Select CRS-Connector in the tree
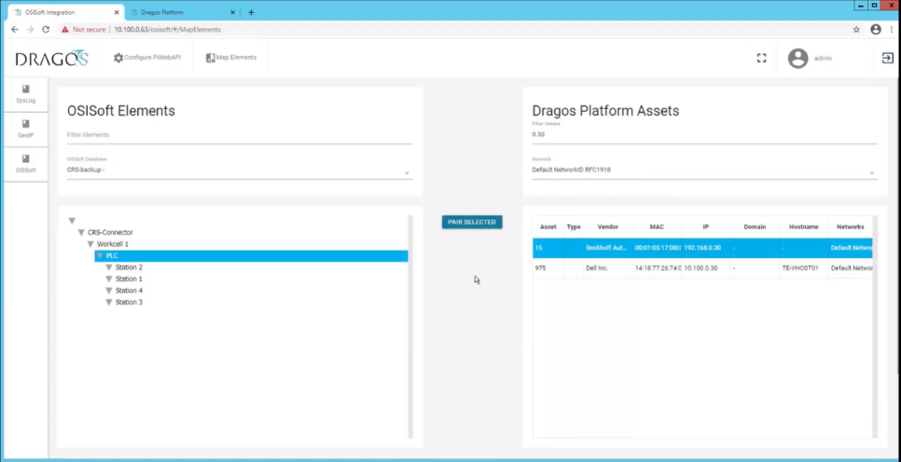The height and width of the screenshot is (462, 901). click(110, 233)
